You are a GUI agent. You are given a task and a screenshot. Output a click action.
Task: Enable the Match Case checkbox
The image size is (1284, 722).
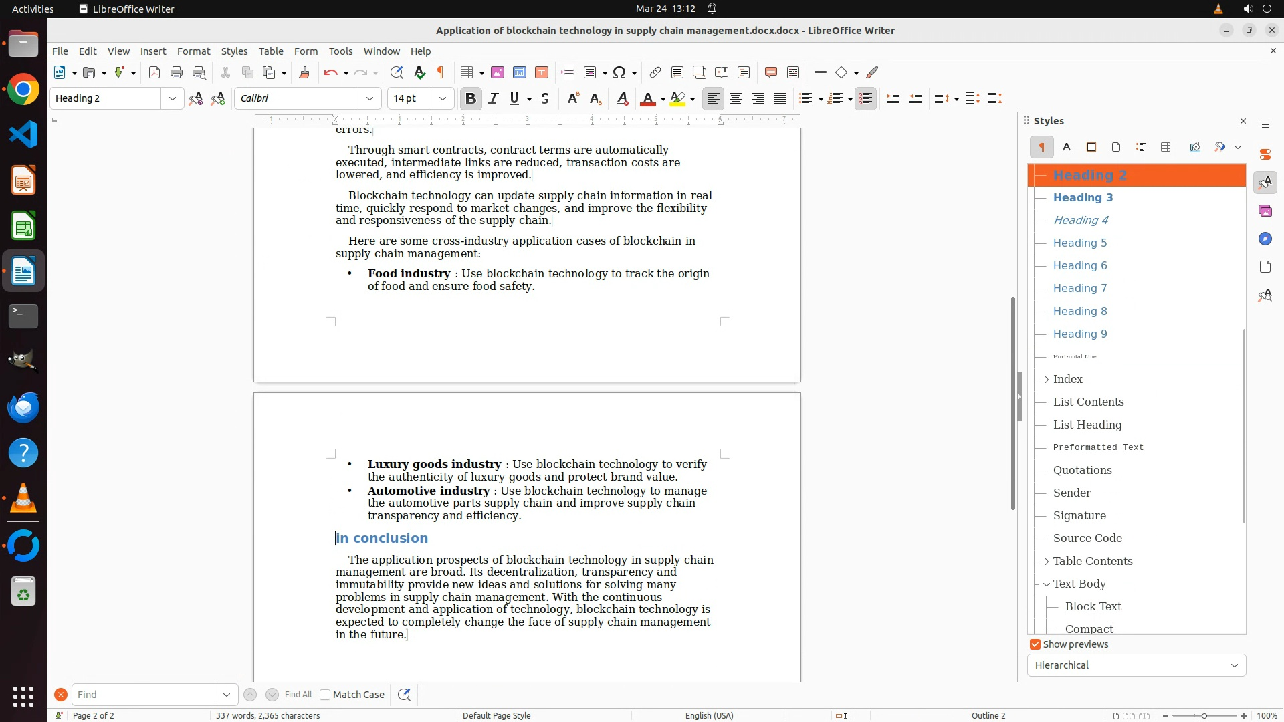(325, 695)
